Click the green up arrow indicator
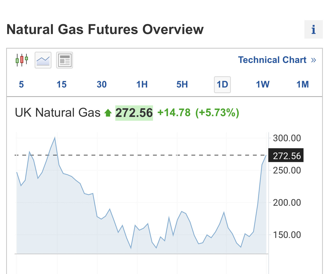The image size is (329, 274). click(x=108, y=113)
